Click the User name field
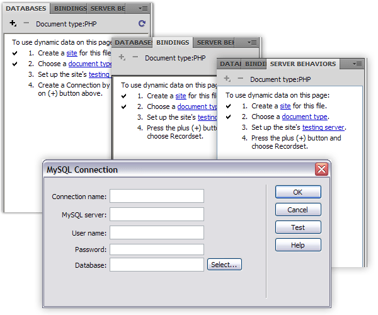378x315 pixels. 157,232
